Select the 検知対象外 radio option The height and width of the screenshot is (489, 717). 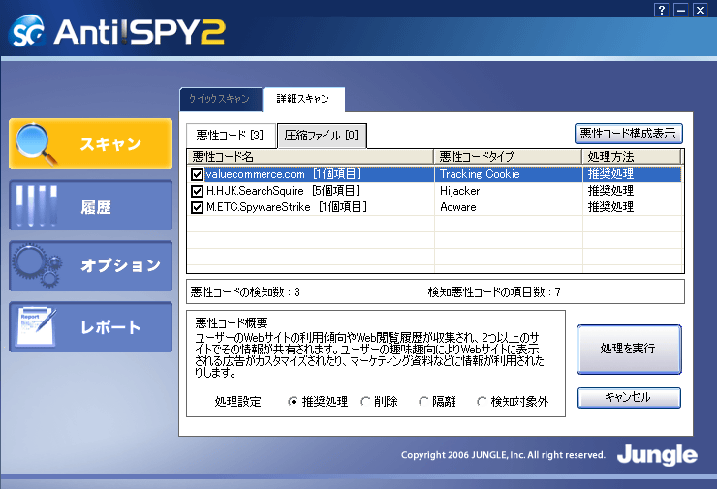pyautogui.click(x=483, y=401)
